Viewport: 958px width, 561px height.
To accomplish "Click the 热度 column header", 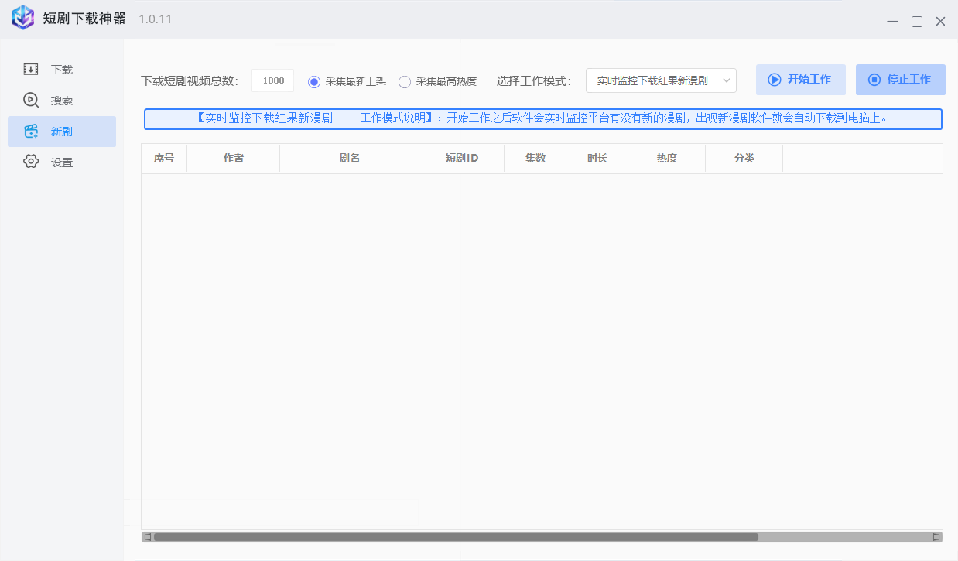I will pos(667,159).
